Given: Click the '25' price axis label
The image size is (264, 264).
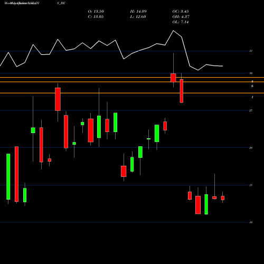Looking at the screenshot, I should [x=251, y=110].
